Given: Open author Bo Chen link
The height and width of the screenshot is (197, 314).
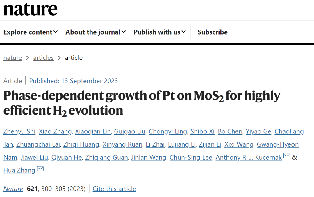Looking at the screenshot, I should coord(230,131).
